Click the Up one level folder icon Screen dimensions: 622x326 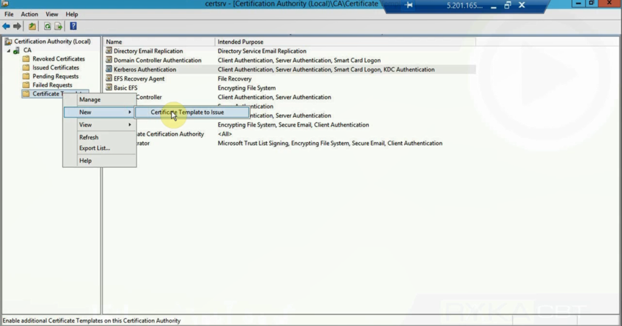tap(32, 27)
